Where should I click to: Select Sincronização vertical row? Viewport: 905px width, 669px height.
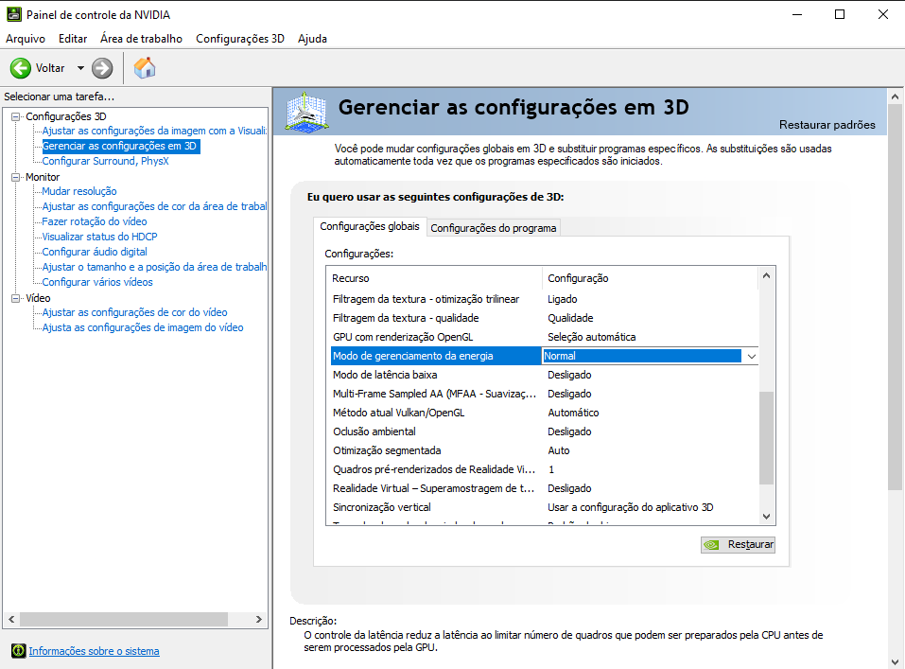(545, 508)
